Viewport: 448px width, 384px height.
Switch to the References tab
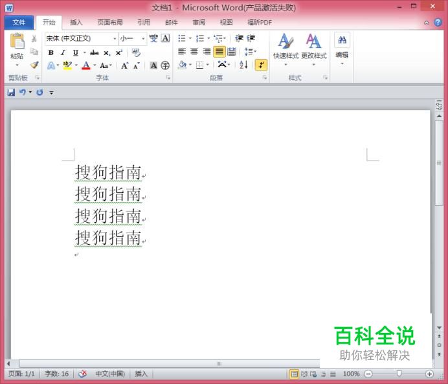pos(144,22)
